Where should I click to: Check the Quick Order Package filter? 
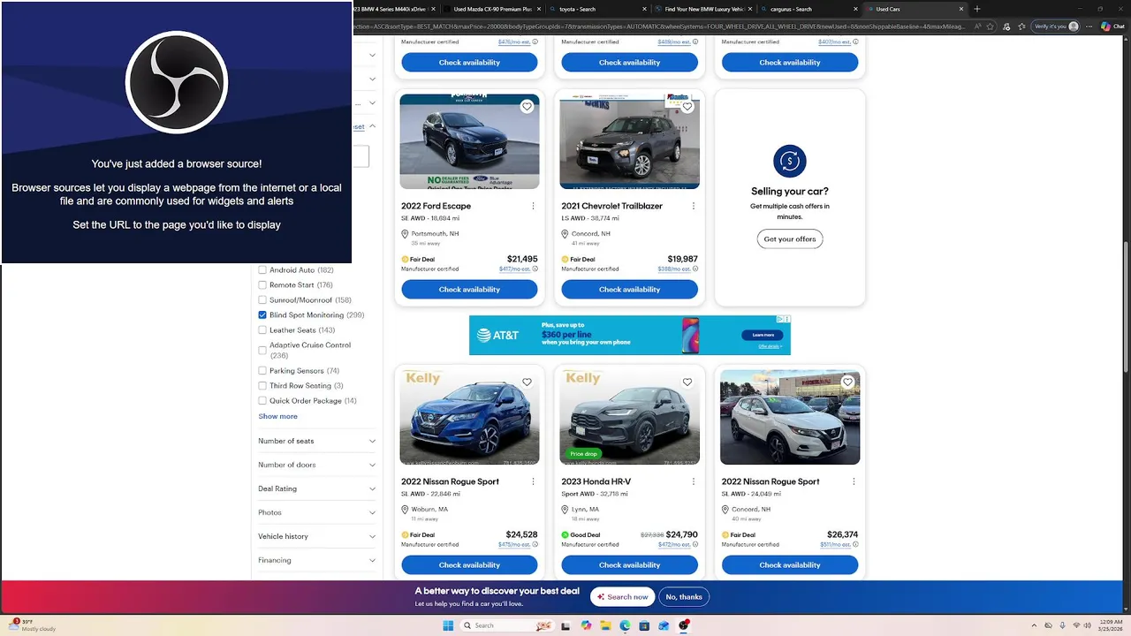(262, 401)
